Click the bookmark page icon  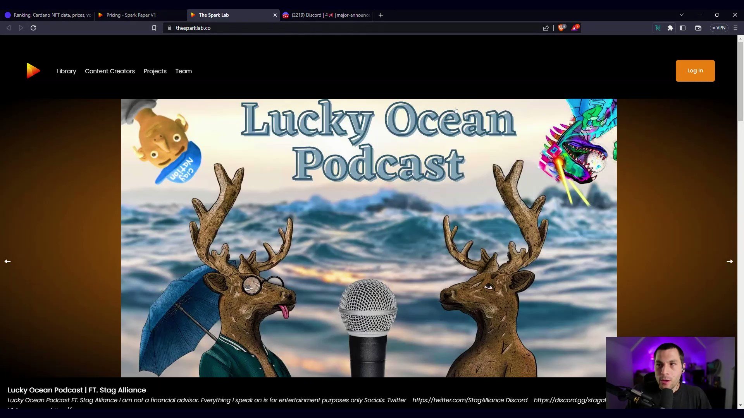coord(154,28)
